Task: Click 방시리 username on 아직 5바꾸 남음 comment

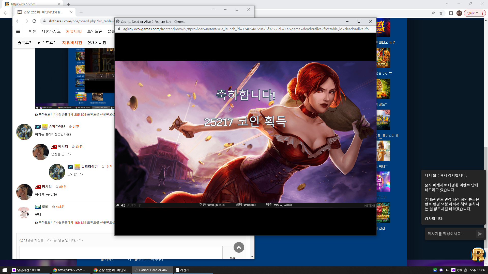Action: [x=47, y=187]
